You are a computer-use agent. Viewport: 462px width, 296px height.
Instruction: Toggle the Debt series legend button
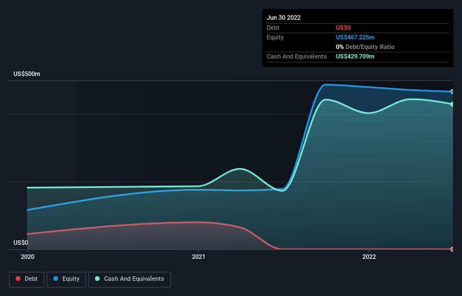(26, 279)
